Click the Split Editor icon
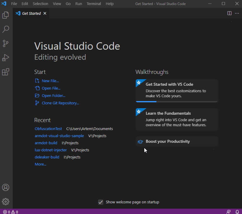 coord(229,13)
